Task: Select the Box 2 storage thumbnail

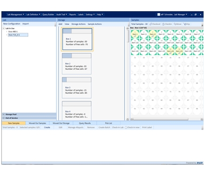Action: point(77,64)
